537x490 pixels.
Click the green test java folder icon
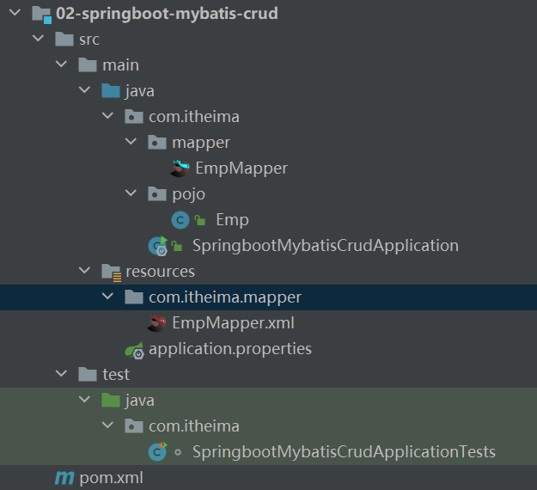point(111,401)
